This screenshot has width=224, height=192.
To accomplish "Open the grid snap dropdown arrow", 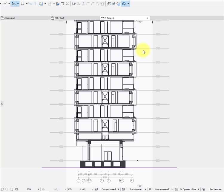I will tap(27, 4).
